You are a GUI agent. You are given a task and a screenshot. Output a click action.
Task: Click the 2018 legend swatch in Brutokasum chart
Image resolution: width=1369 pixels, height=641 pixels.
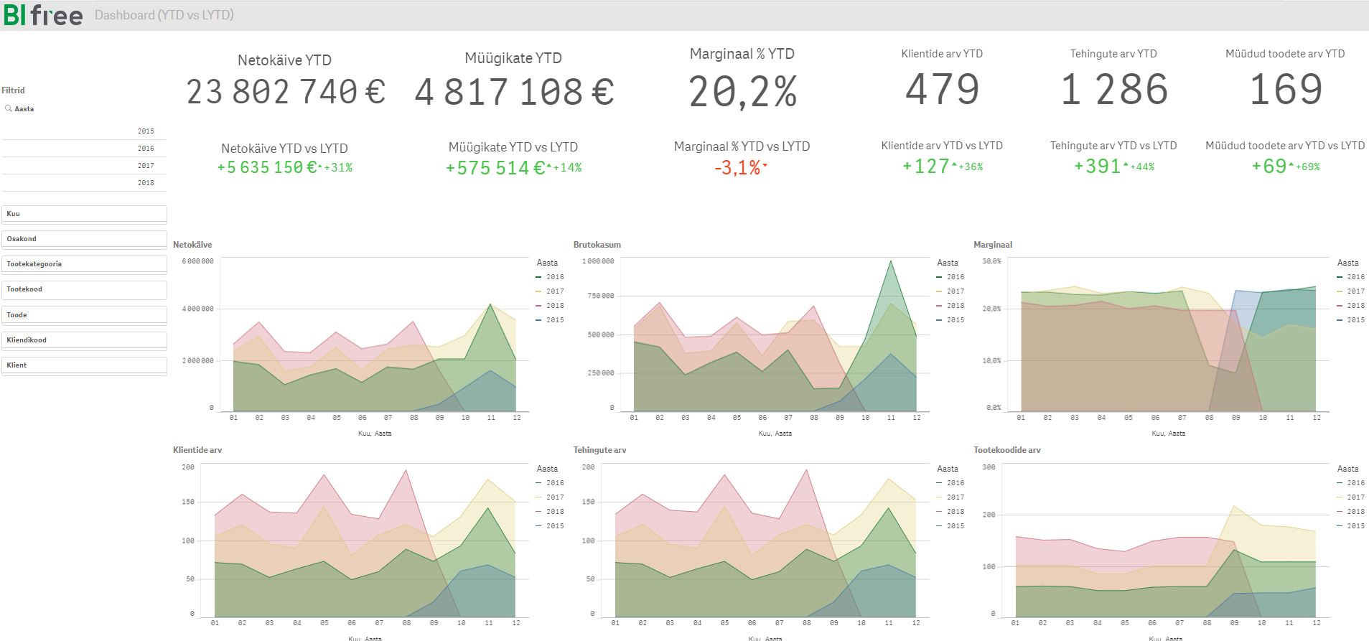pyautogui.click(x=940, y=306)
